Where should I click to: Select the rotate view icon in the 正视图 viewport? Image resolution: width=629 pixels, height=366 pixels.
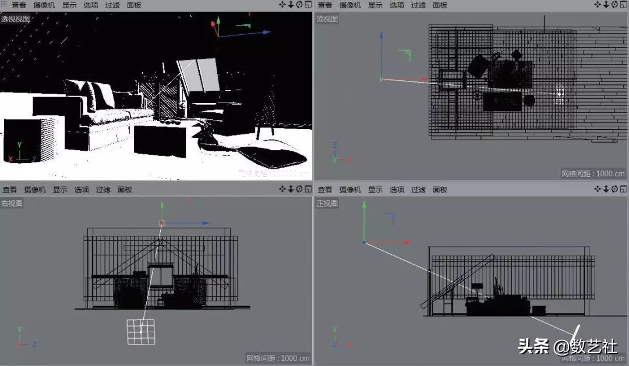pos(614,189)
